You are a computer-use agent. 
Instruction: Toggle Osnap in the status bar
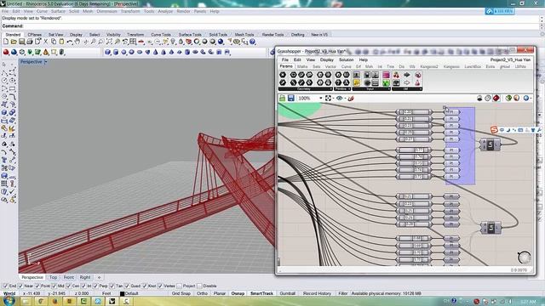[x=238, y=293]
